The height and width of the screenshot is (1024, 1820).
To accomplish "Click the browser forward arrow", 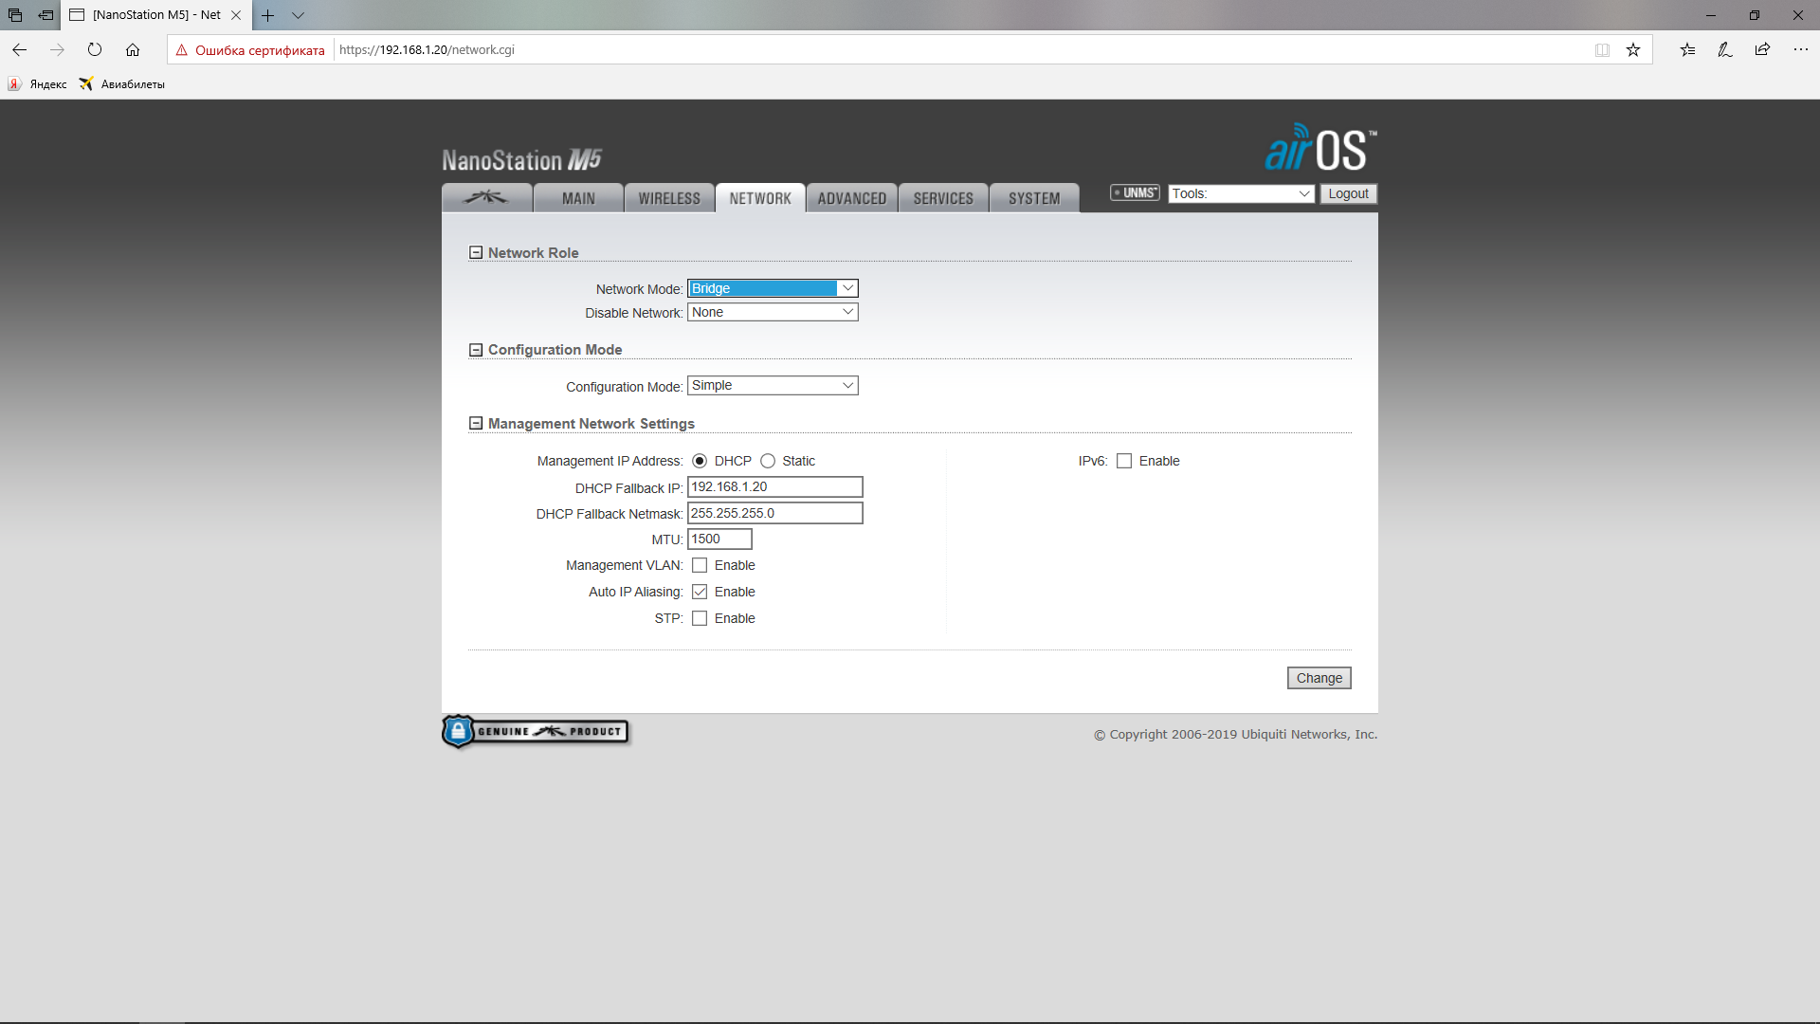I will pos(57,49).
